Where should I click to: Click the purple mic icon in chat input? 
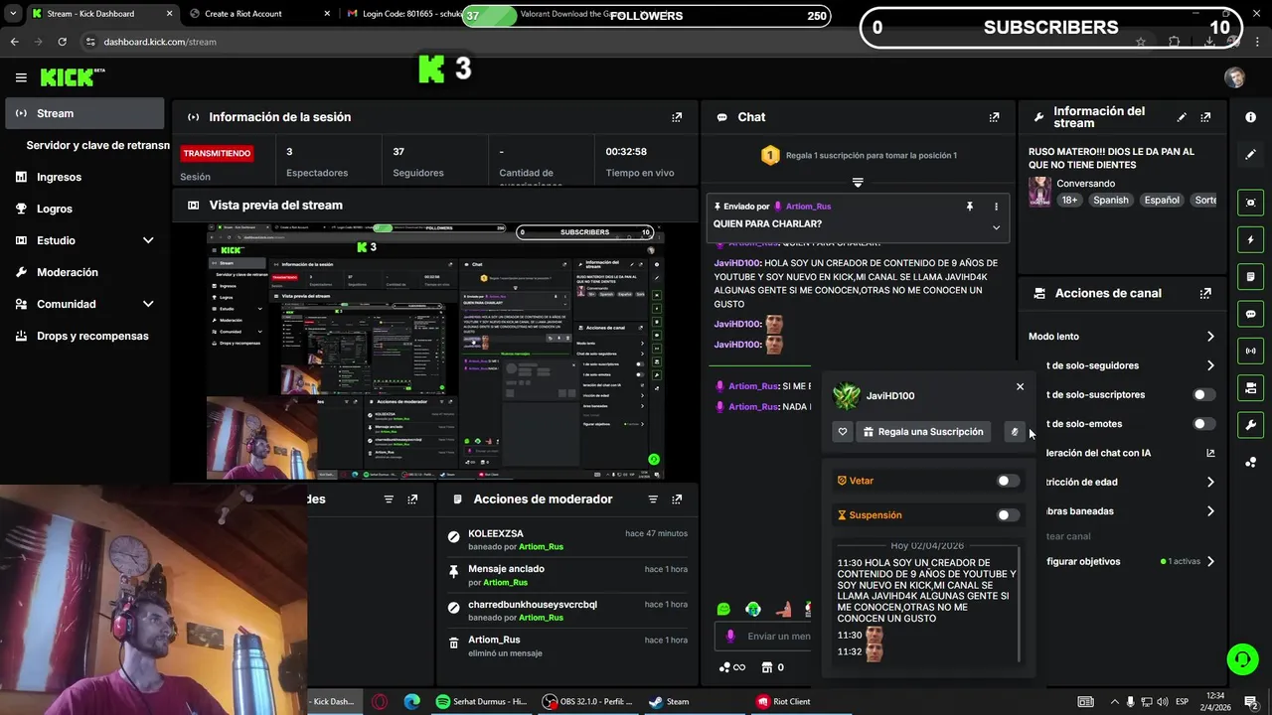click(x=730, y=637)
